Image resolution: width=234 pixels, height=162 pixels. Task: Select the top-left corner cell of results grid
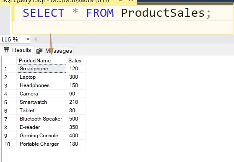[9, 61]
